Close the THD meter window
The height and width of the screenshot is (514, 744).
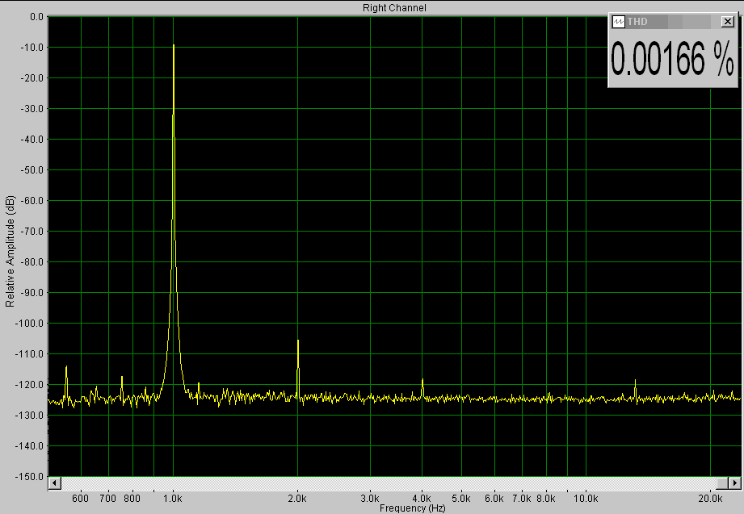tap(727, 21)
